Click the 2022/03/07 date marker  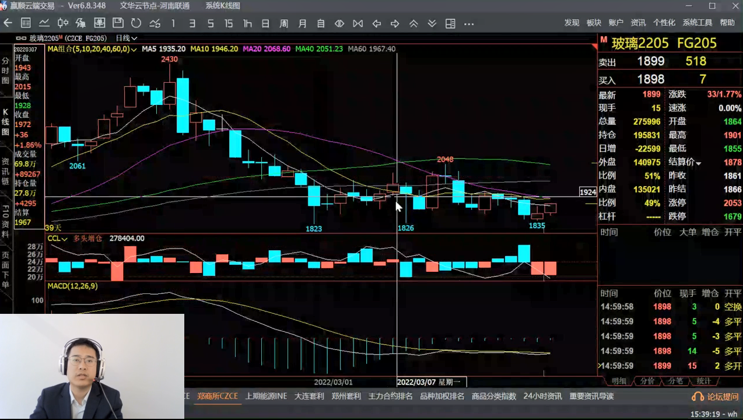(416, 382)
